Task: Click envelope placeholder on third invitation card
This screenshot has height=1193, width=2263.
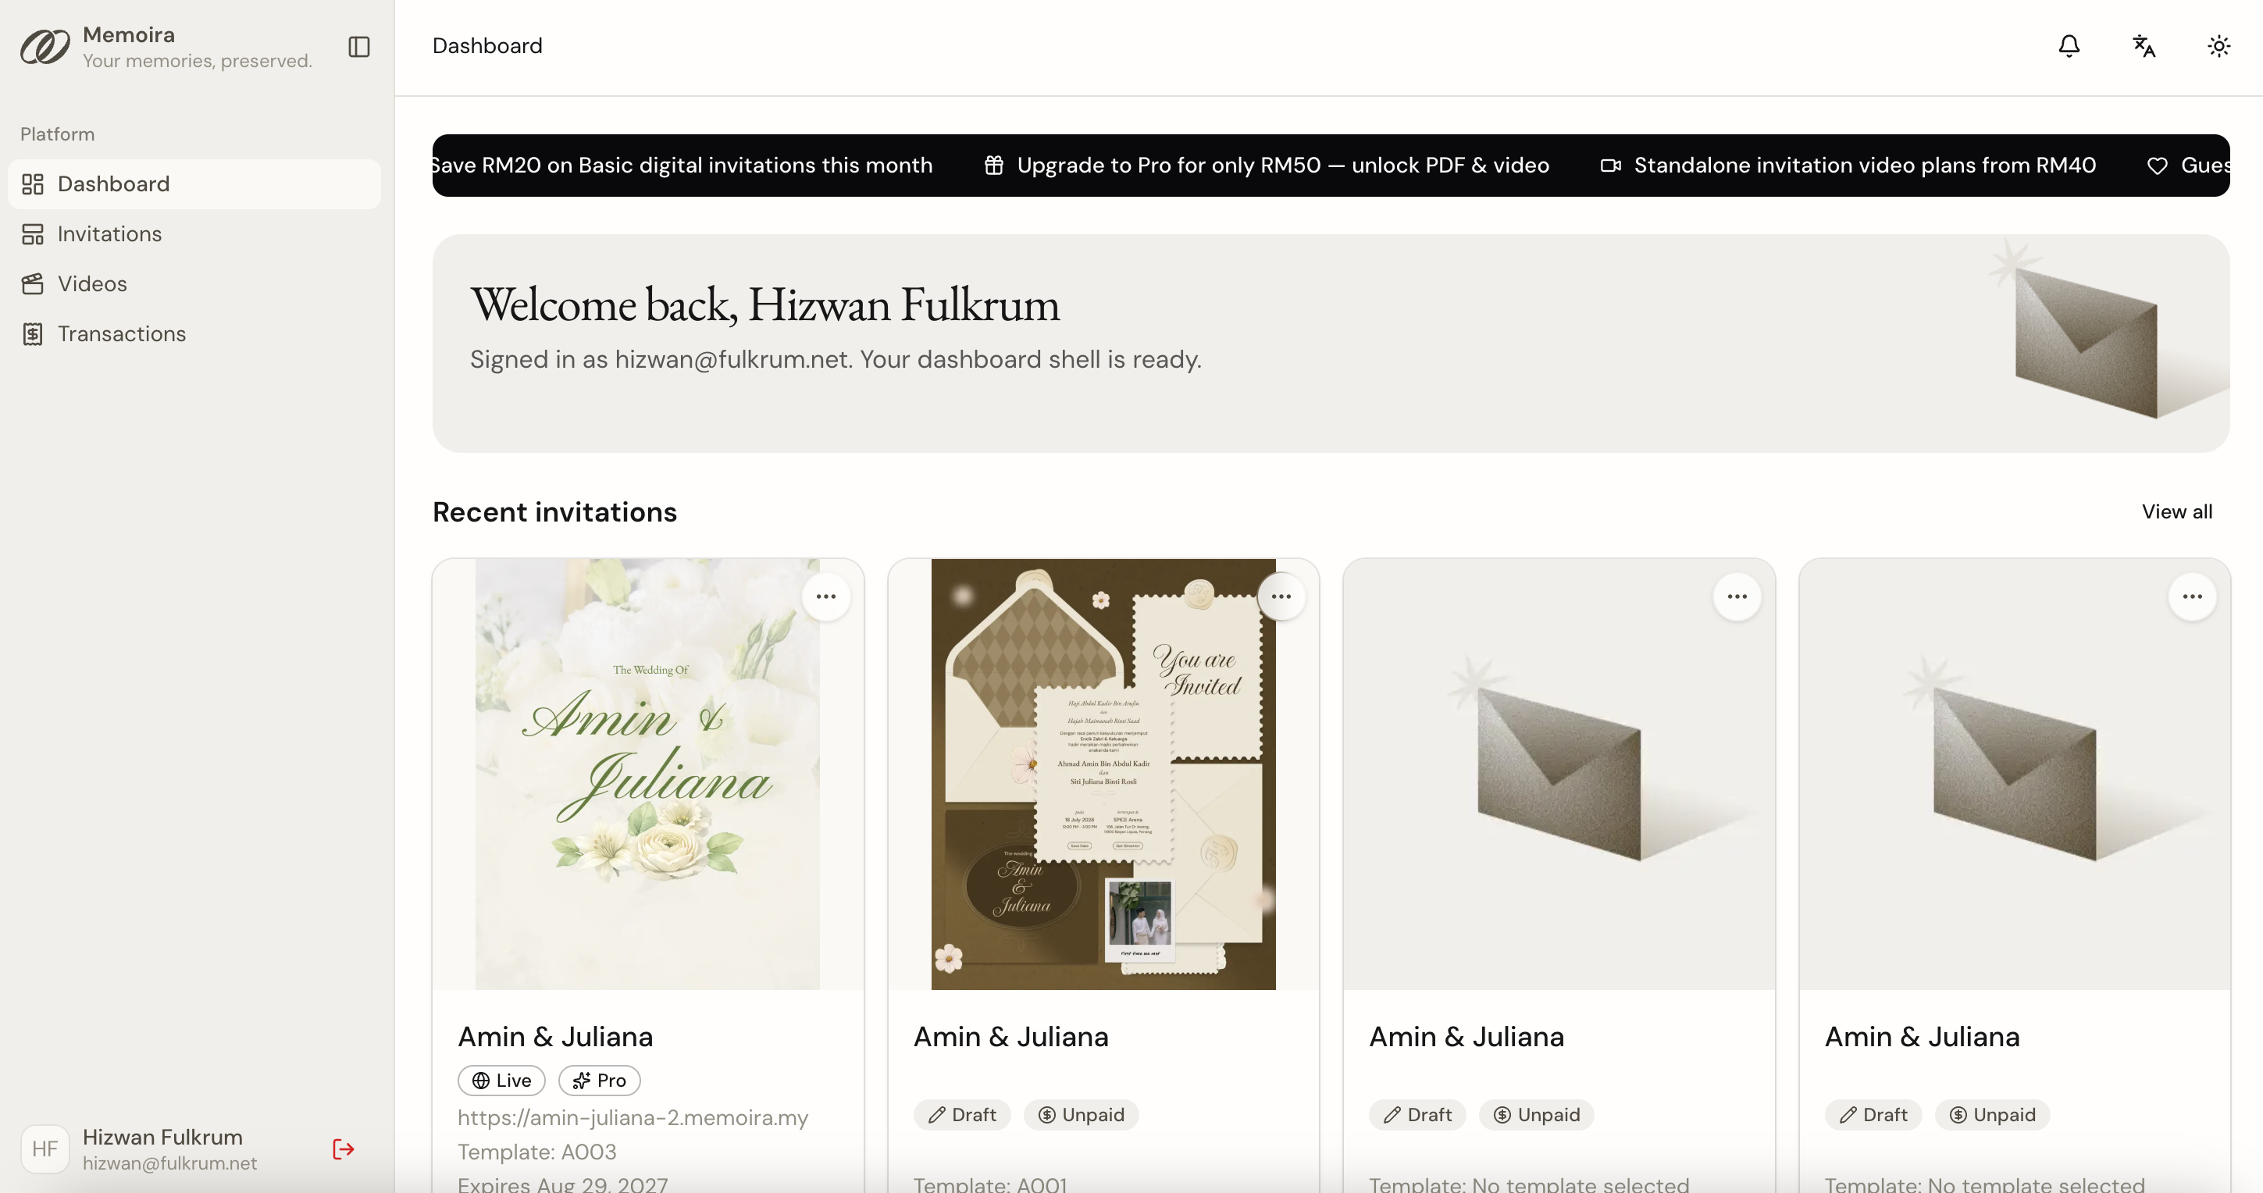Action: click(x=1559, y=774)
